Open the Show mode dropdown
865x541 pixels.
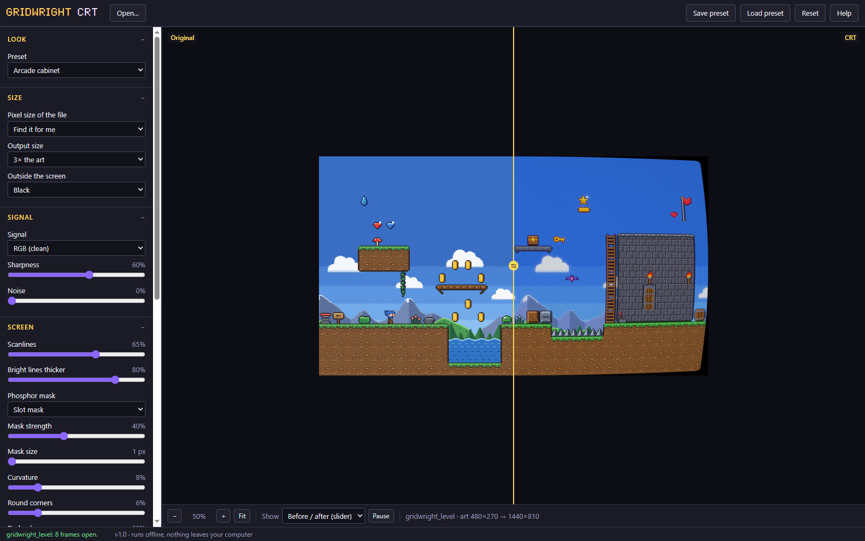click(x=323, y=516)
